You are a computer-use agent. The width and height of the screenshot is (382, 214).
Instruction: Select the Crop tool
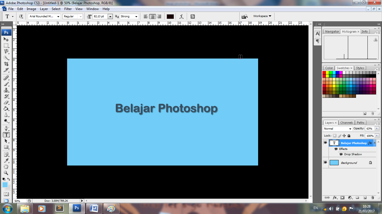[6, 64]
